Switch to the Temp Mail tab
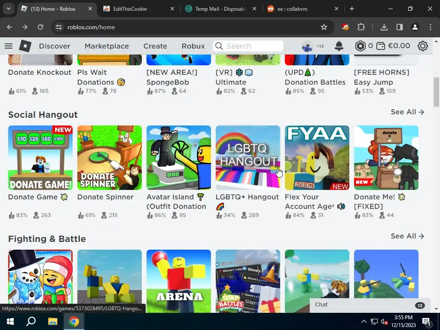The width and height of the screenshot is (440, 330). [220, 9]
